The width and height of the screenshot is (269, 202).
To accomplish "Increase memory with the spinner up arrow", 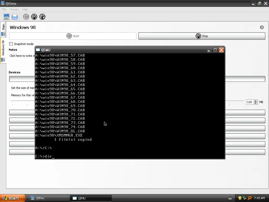I will coord(256,101).
